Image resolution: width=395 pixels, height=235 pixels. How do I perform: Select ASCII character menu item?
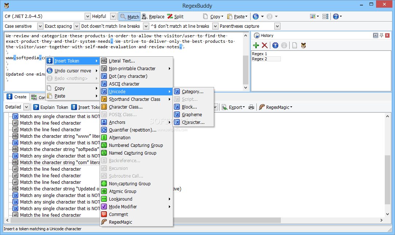[x=136, y=84]
